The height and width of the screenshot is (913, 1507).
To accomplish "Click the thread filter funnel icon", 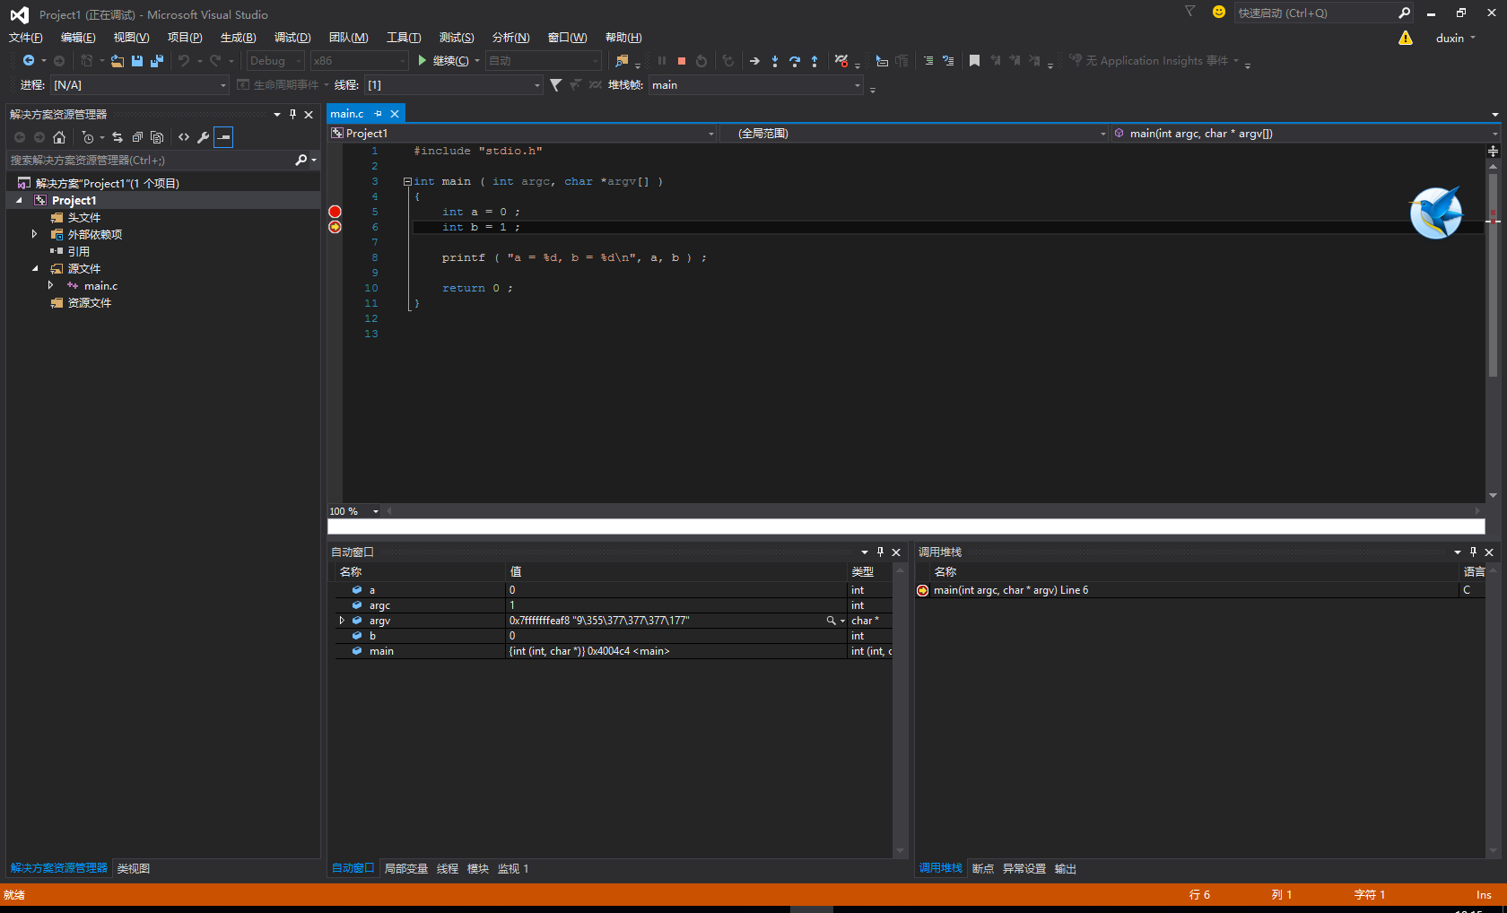I will click(x=556, y=84).
